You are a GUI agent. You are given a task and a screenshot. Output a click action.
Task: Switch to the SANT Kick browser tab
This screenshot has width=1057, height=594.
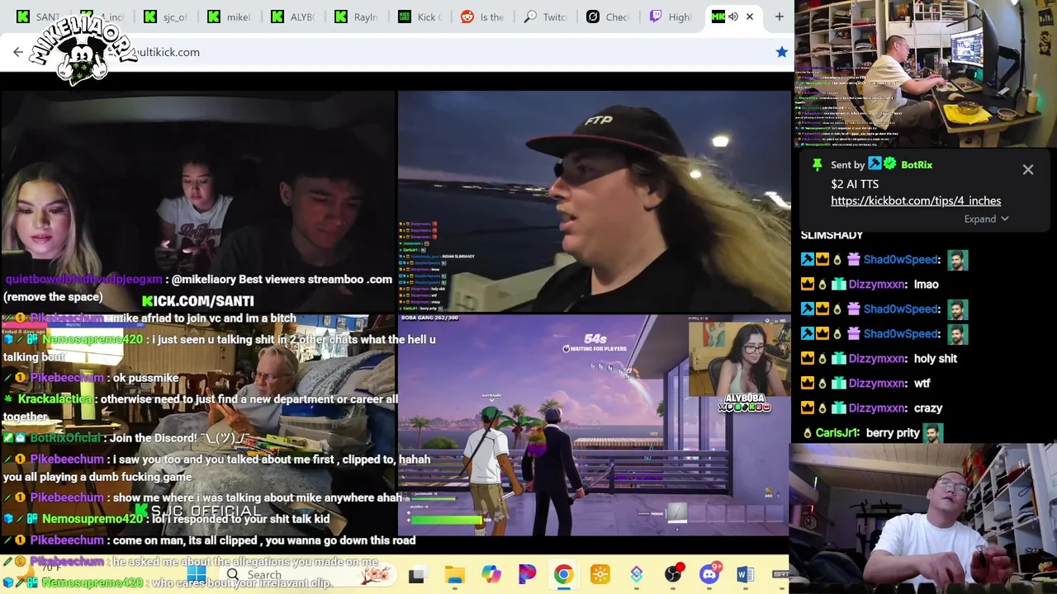coord(38,16)
